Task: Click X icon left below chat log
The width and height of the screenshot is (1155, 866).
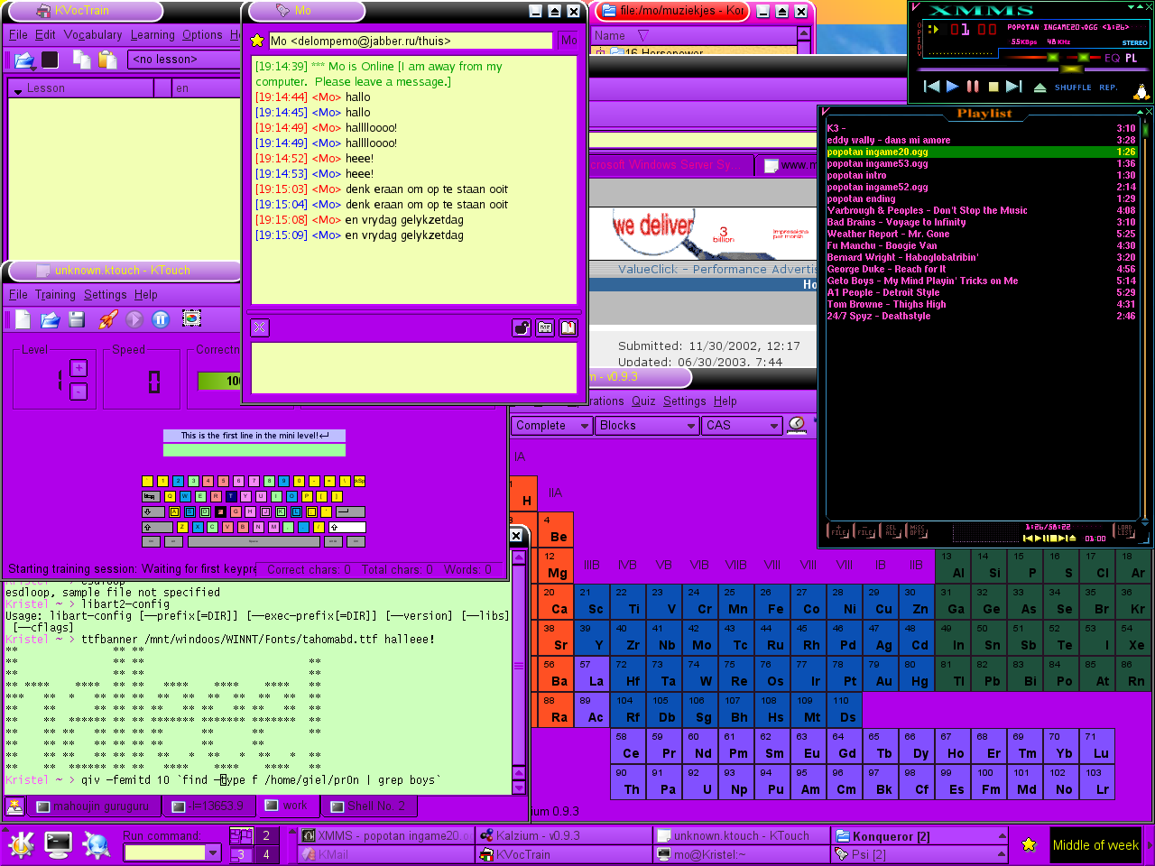Action: [x=260, y=327]
